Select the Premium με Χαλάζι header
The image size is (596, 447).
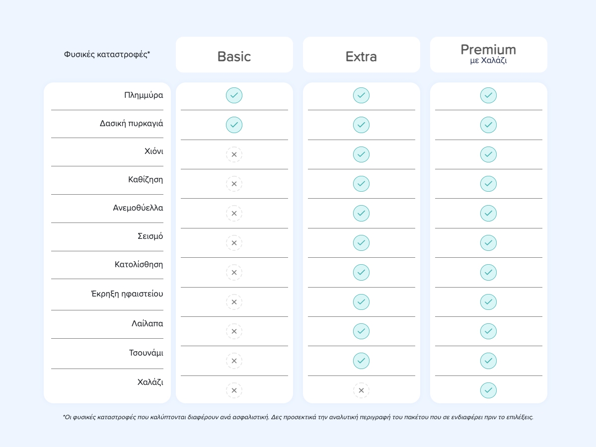489,55
